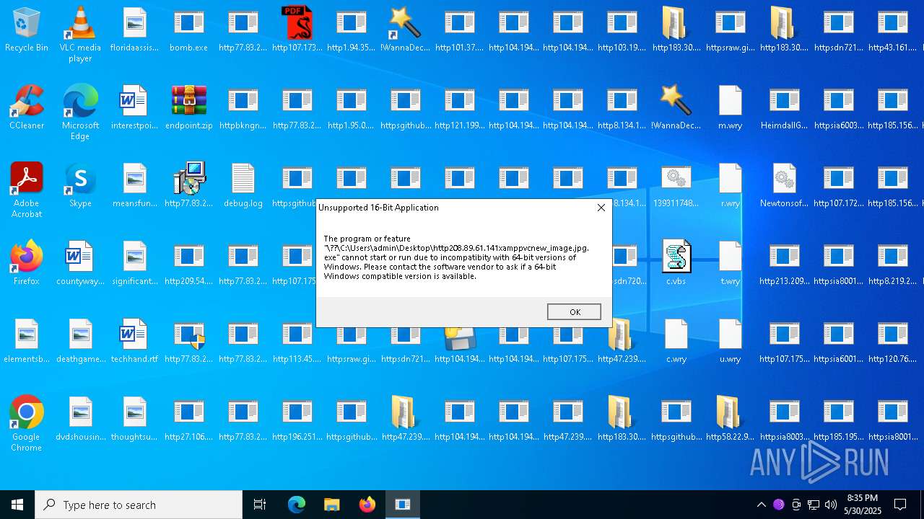The height and width of the screenshot is (519, 924).
Task: Select the Firefox desktop shortcut
Action: (x=27, y=263)
